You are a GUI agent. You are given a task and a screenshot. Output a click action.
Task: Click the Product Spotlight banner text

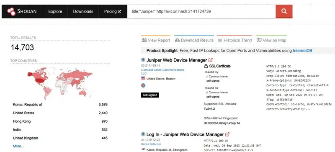(229, 51)
